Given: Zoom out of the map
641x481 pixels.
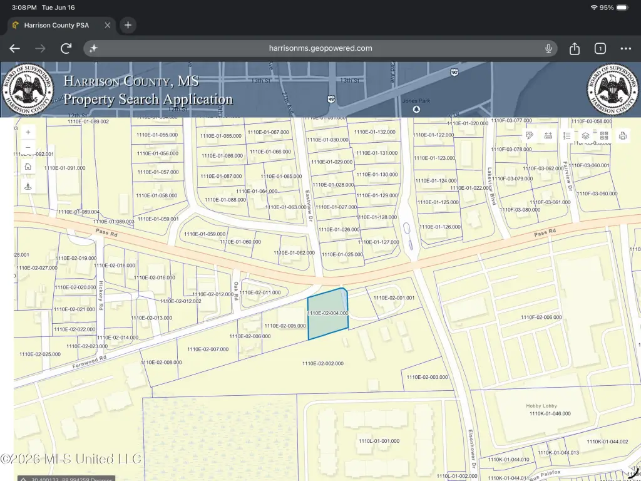Looking at the screenshot, I should (28, 147).
